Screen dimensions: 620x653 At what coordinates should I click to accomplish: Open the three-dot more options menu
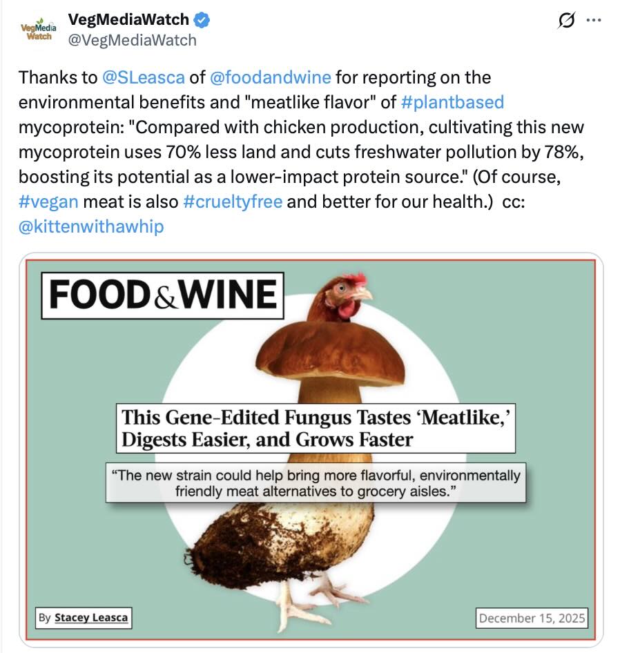click(593, 21)
